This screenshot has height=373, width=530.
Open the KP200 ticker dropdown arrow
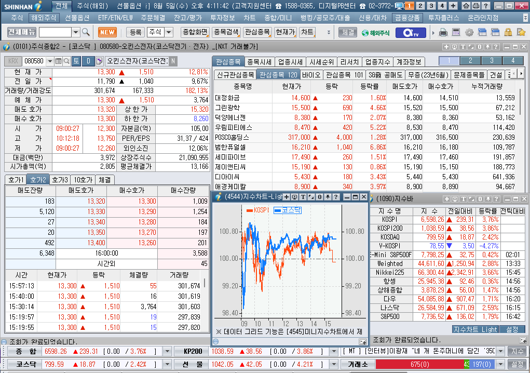(x=334, y=352)
